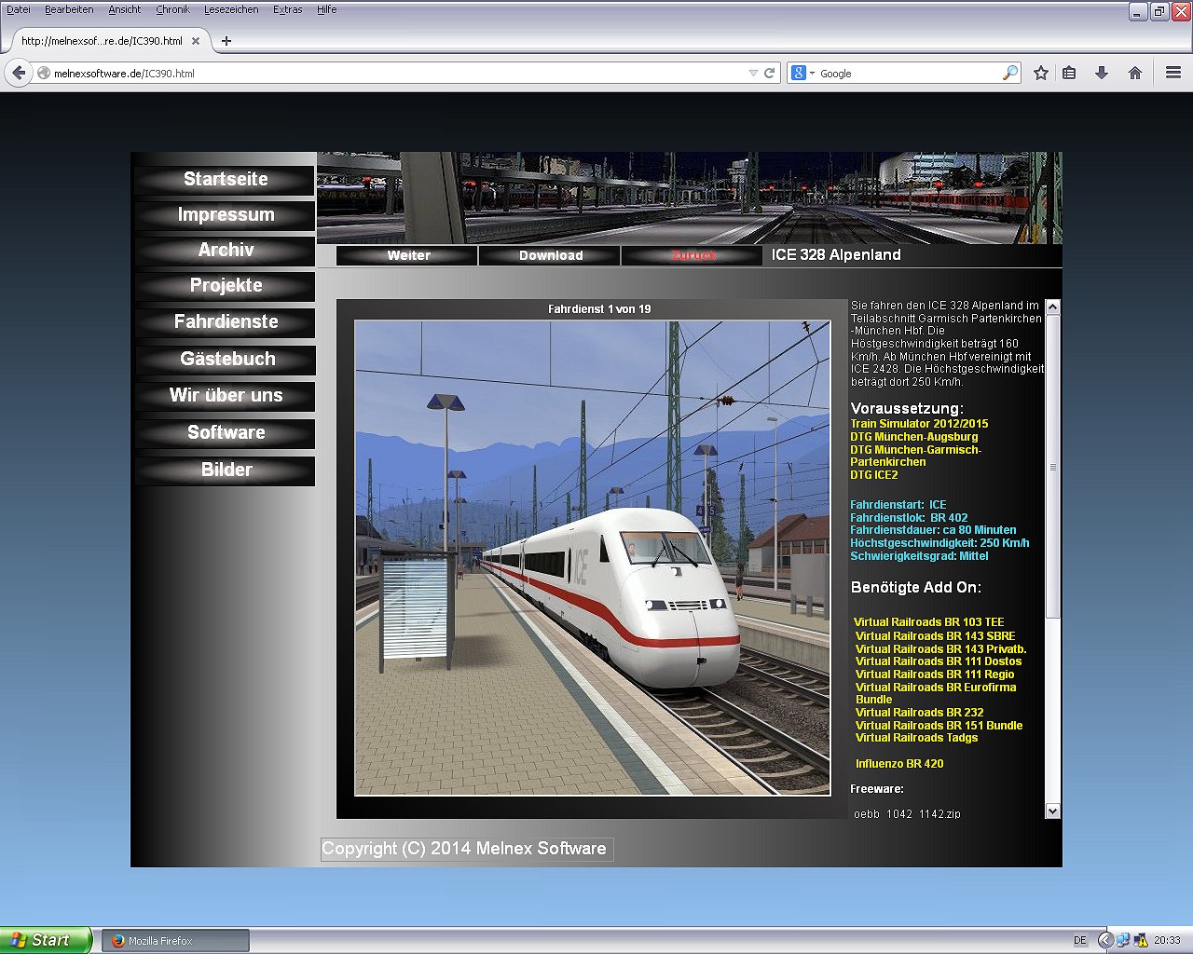The height and width of the screenshot is (954, 1193).
Task: Click the DE language indicator in the tray
Action: click(1080, 941)
